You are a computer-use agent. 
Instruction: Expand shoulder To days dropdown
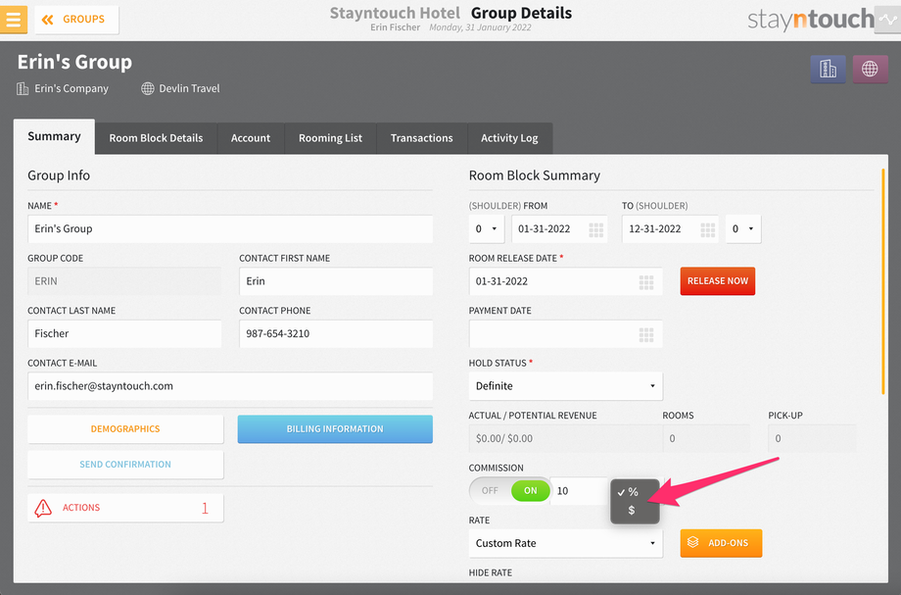coord(743,228)
